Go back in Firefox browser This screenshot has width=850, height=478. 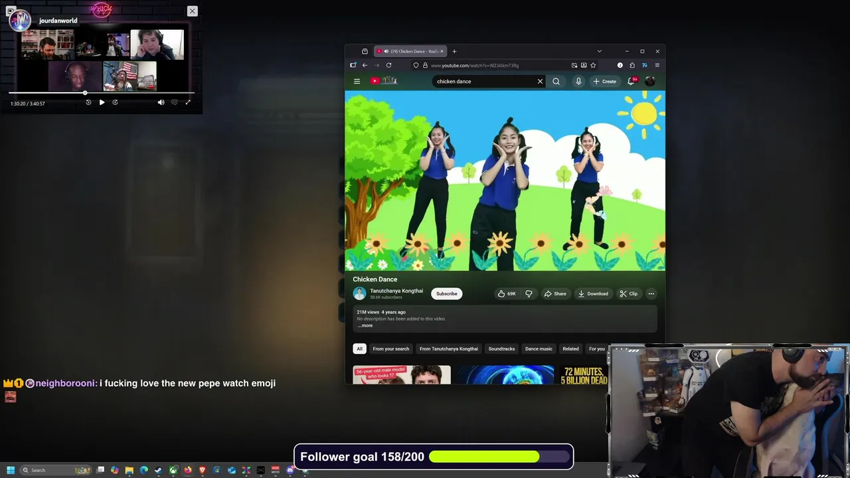point(365,65)
